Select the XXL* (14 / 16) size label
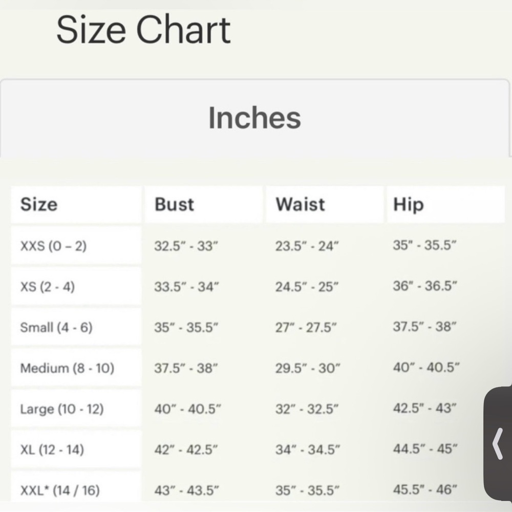The width and height of the screenshot is (512, 512). click(60, 490)
